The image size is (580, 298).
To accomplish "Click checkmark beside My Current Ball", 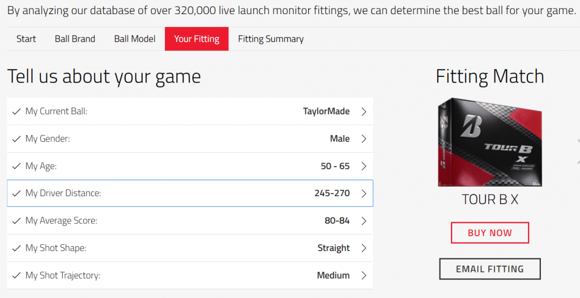I will (x=16, y=111).
